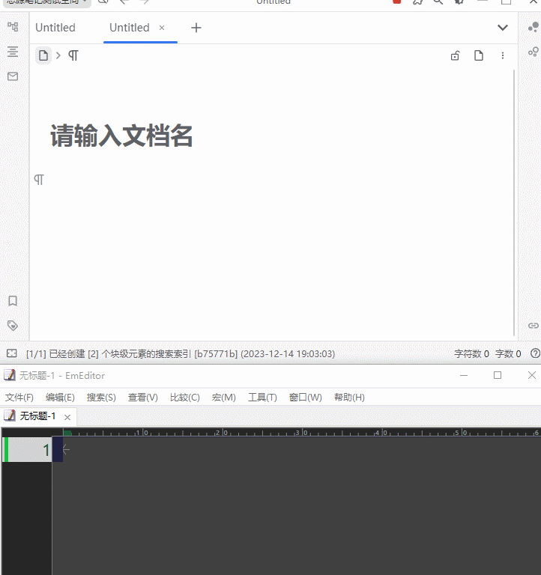The width and height of the screenshot is (541, 575).
Task: Open the 工具(T) menu in EmEditor
Action: pos(262,398)
